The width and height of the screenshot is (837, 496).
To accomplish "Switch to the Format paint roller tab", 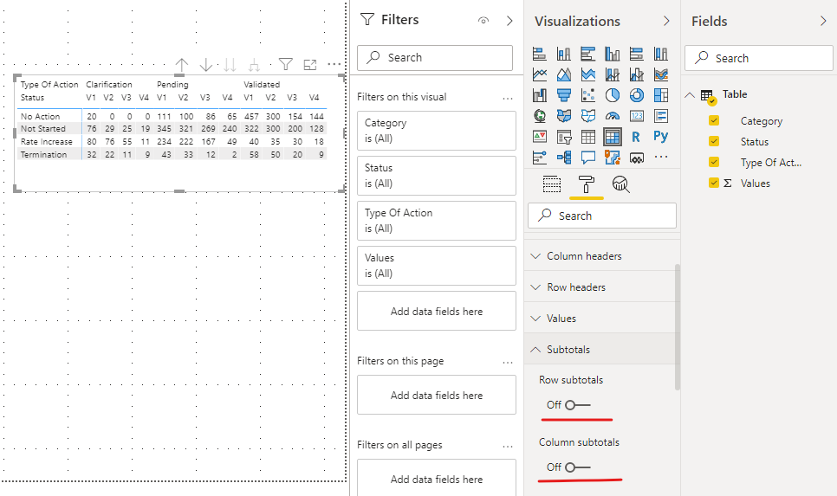I will pyautogui.click(x=587, y=184).
